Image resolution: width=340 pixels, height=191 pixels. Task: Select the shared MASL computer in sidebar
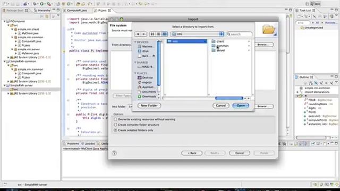(146, 67)
